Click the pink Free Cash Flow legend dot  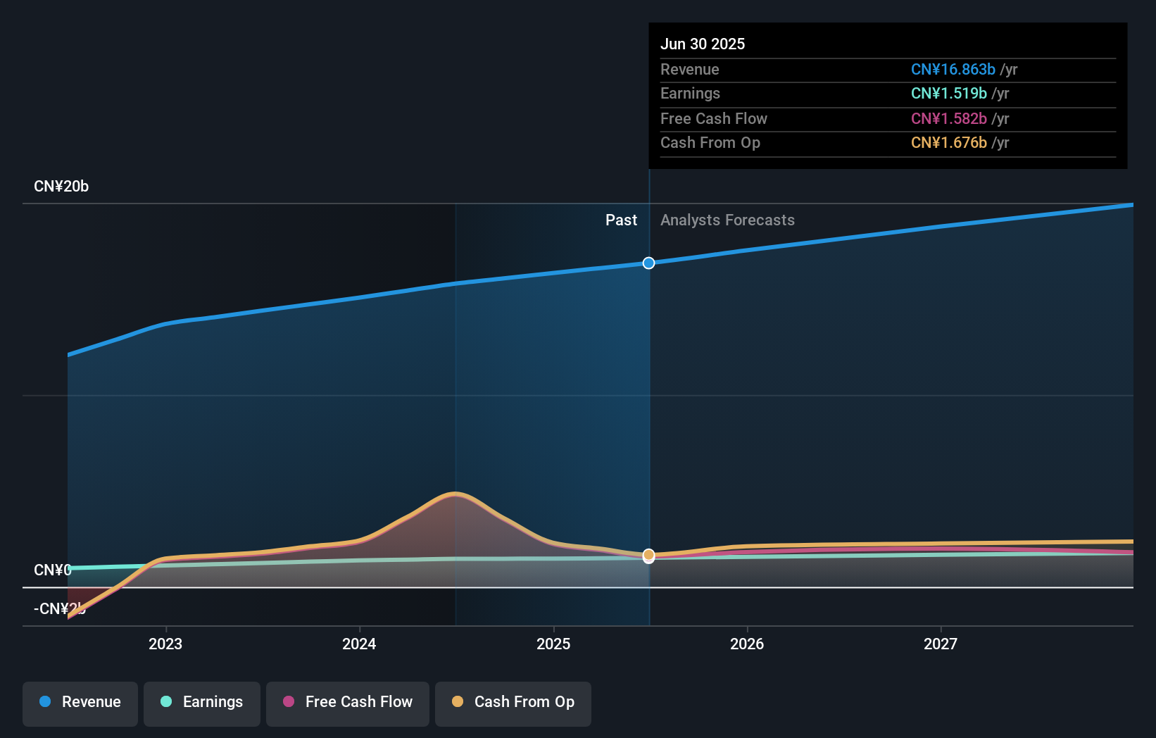[289, 702]
